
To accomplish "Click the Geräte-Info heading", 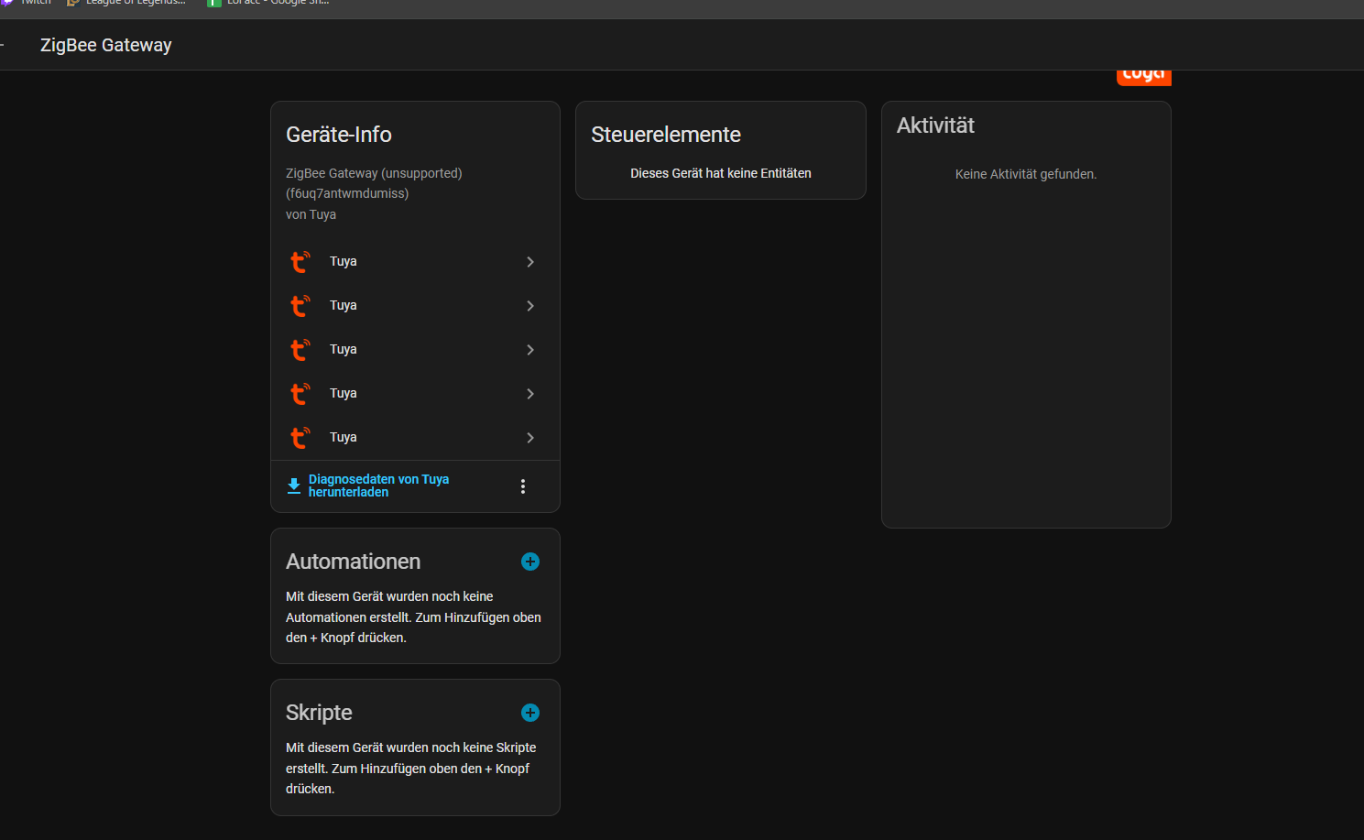I will click(x=339, y=135).
